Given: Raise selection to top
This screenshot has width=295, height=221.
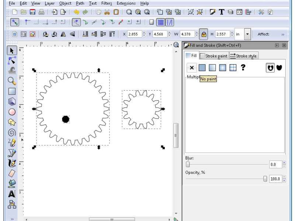Looking at the screenshot, I should (112, 34).
